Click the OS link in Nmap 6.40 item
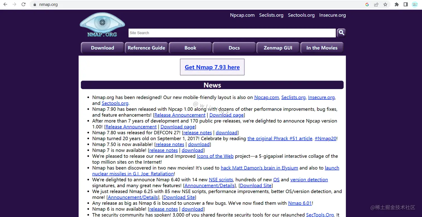 point(276,180)
